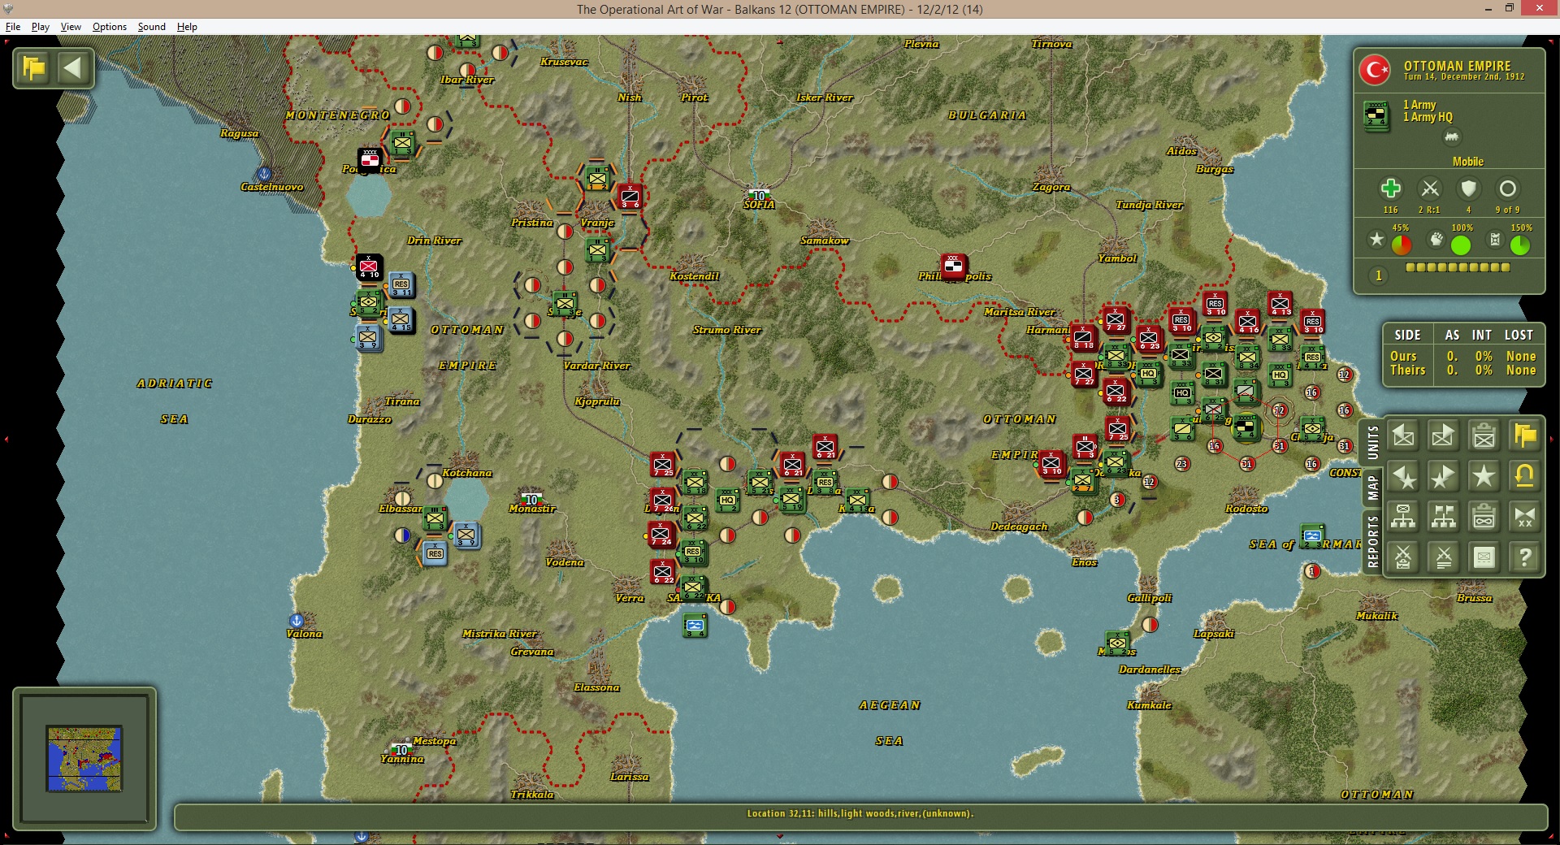Click the fist readiness icon
This screenshot has width=1560, height=845.
(x=1436, y=240)
